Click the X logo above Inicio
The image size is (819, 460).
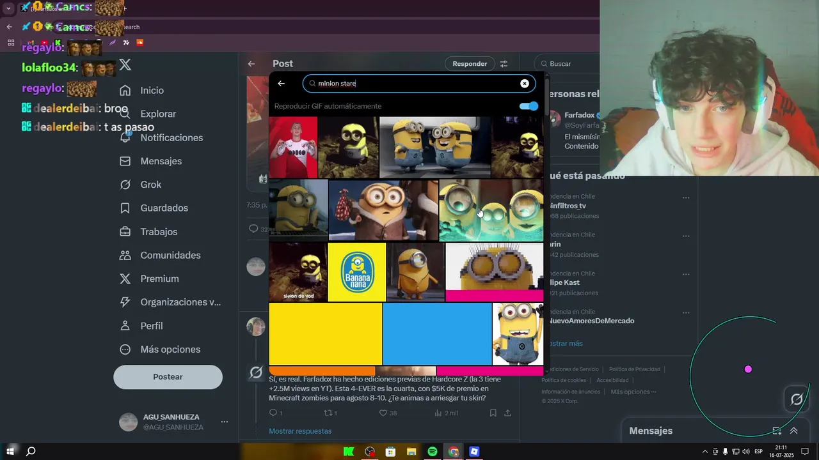pyautogui.click(x=125, y=65)
